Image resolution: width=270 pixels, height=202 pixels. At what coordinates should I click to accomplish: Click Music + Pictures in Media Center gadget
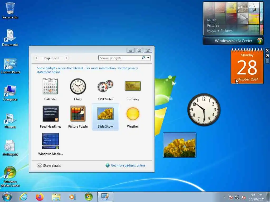[220, 31]
